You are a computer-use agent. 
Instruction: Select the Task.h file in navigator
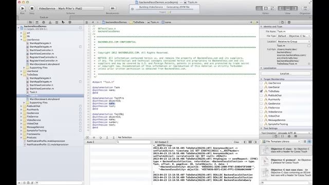[x=33, y=92]
